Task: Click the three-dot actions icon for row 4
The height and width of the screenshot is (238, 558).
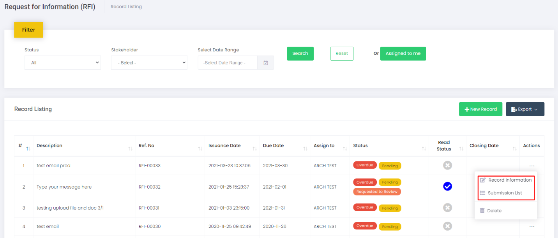Action: 532,226
